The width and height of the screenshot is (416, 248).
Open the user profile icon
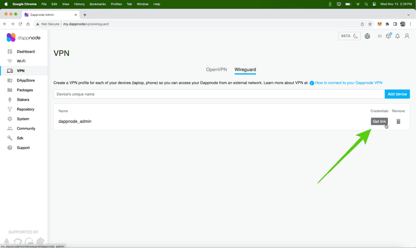[x=407, y=36]
